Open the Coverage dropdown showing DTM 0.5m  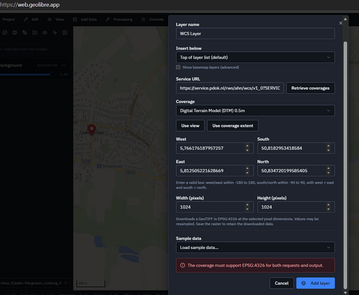coord(255,110)
